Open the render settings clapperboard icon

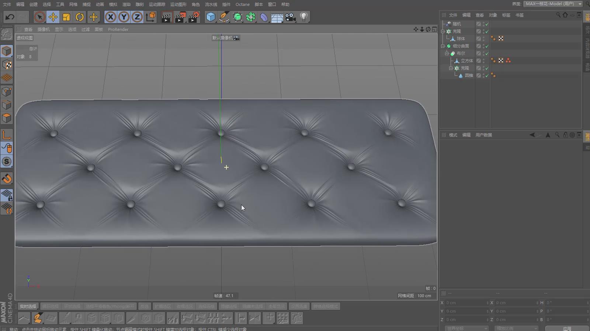click(x=194, y=17)
